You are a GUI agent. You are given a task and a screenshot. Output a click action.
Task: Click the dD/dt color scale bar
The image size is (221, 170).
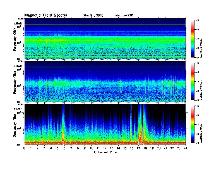pos(192,82)
